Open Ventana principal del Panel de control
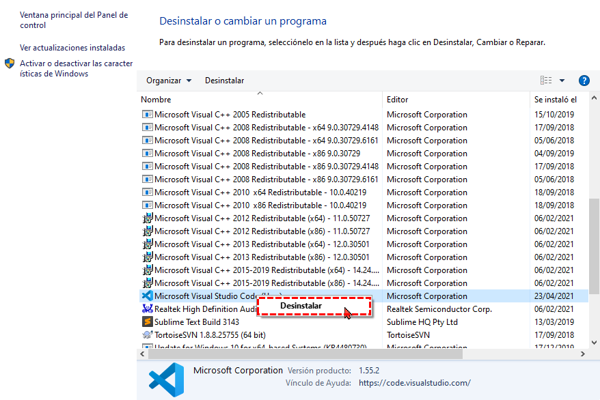The height and width of the screenshot is (400, 600). [x=74, y=20]
